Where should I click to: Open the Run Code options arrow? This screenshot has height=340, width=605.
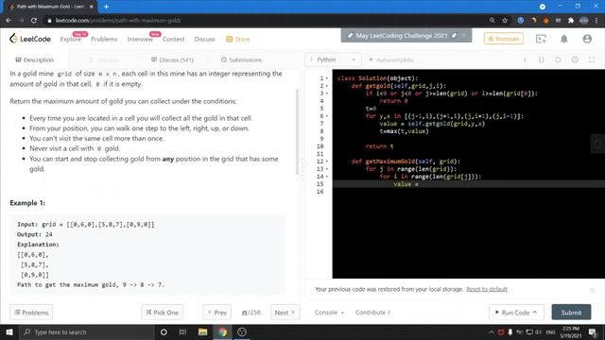(535, 313)
